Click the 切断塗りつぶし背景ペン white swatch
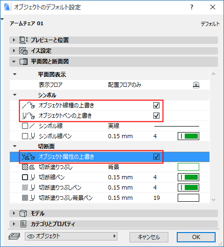 pos(188,198)
